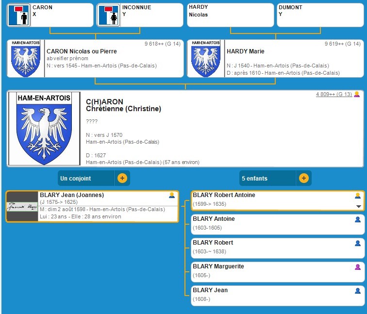Click the person icon on BLARY Antoine card
The height and width of the screenshot is (314, 367).
click(358, 219)
